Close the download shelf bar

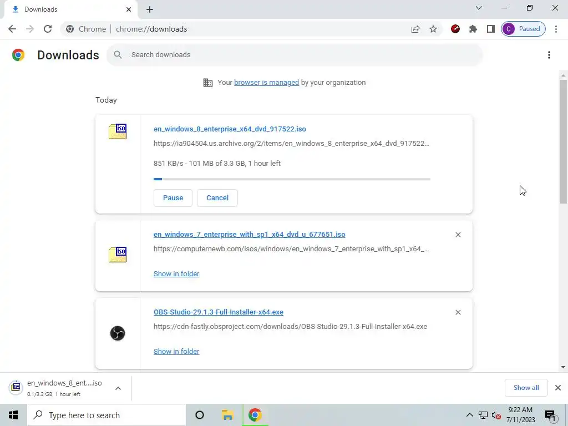pyautogui.click(x=558, y=388)
